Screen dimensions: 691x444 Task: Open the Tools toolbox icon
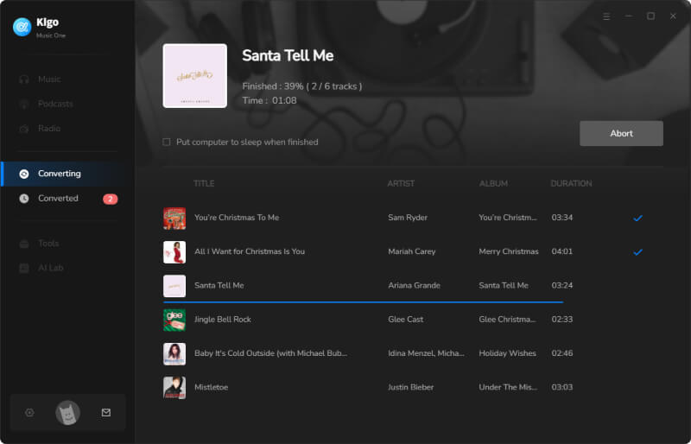[24, 244]
